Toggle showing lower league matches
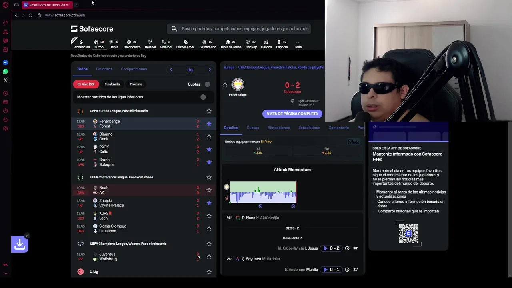Viewport: 512px width, 288px height. pos(202,97)
